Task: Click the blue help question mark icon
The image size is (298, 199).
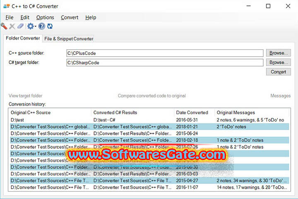Action: tap(42, 26)
